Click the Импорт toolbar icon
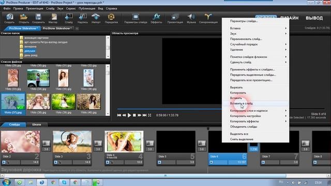Image resolution: width=331 pixels, height=186 pixels. pyautogui.click(x=96, y=19)
